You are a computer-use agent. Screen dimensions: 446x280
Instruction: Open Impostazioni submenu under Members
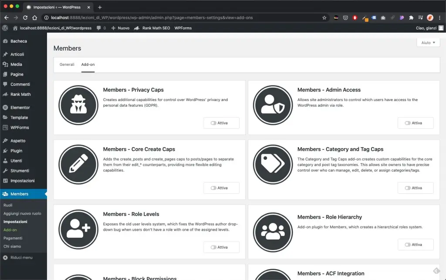click(x=15, y=222)
